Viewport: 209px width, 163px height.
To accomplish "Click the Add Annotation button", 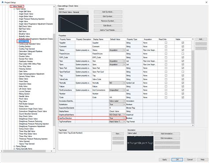I will click(x=167, y=133).
